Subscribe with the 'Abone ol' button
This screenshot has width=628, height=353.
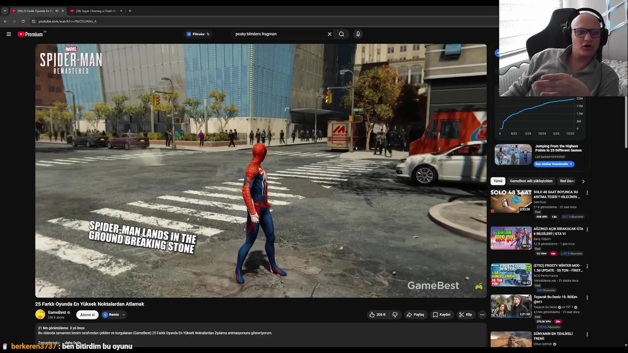point(87,315)
